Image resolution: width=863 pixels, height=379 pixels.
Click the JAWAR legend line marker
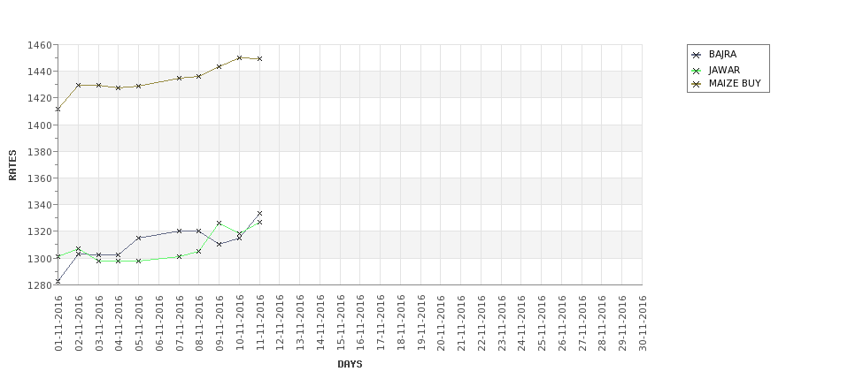(x=697, y=71)
